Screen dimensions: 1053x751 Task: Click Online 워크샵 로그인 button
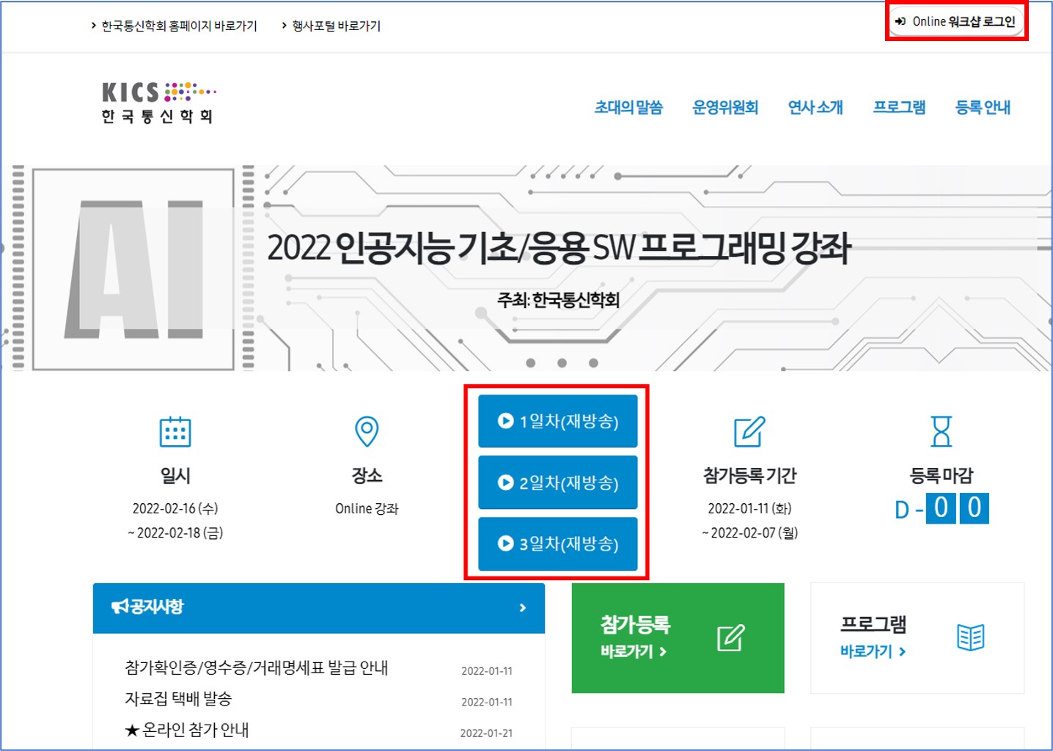tap(956, 22)
